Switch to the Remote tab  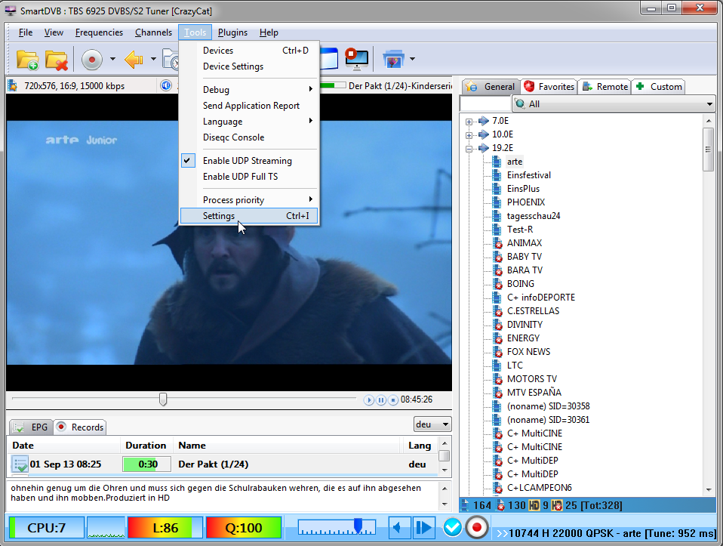[x=605, y=86]
